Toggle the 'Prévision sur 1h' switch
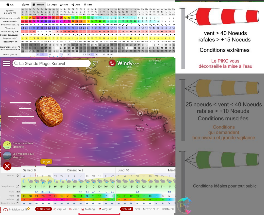Viewport: 264px width, 215px height. pos(5,210)
